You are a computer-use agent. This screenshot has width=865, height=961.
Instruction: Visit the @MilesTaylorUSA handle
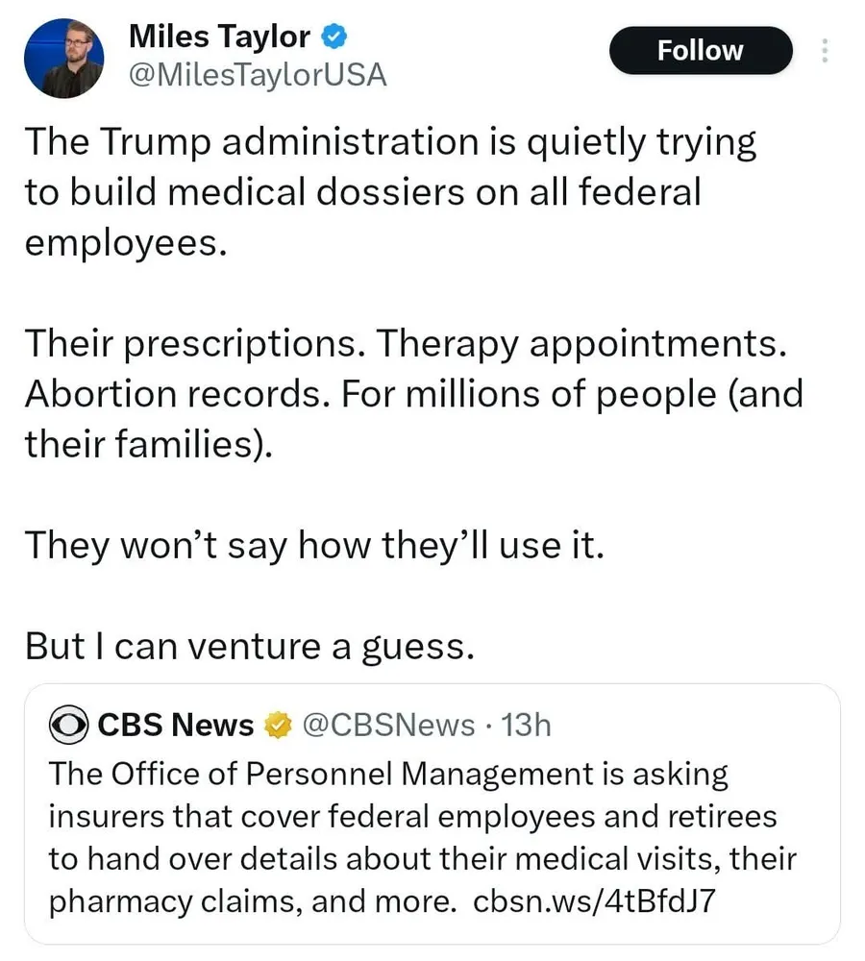(257, 74)
